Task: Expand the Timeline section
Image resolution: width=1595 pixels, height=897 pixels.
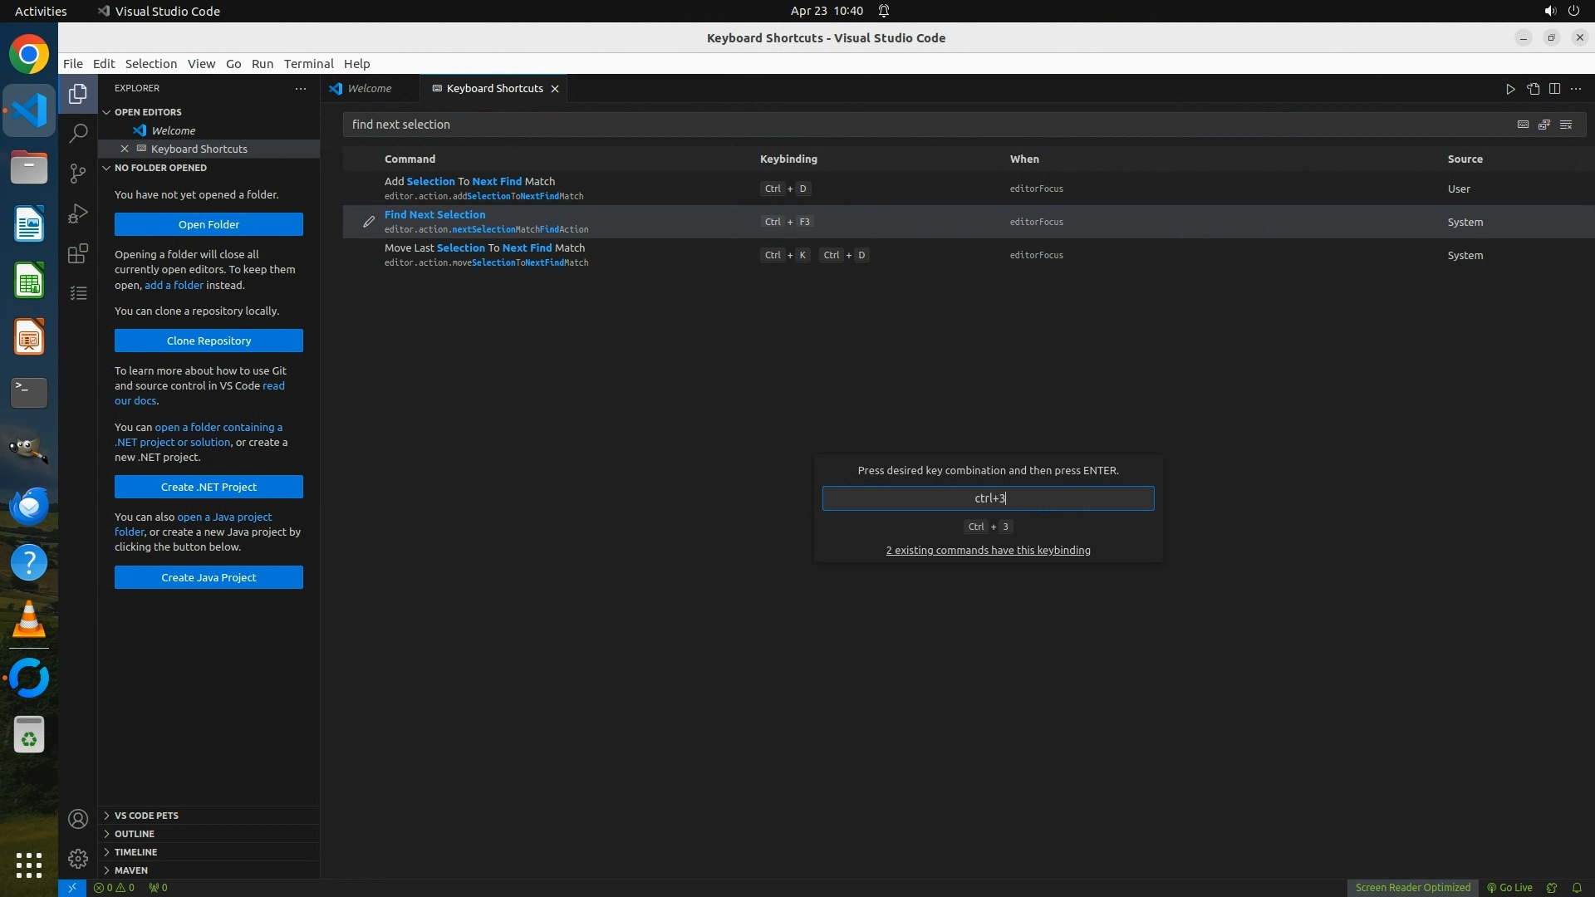Action: click(x=135, y=852)
